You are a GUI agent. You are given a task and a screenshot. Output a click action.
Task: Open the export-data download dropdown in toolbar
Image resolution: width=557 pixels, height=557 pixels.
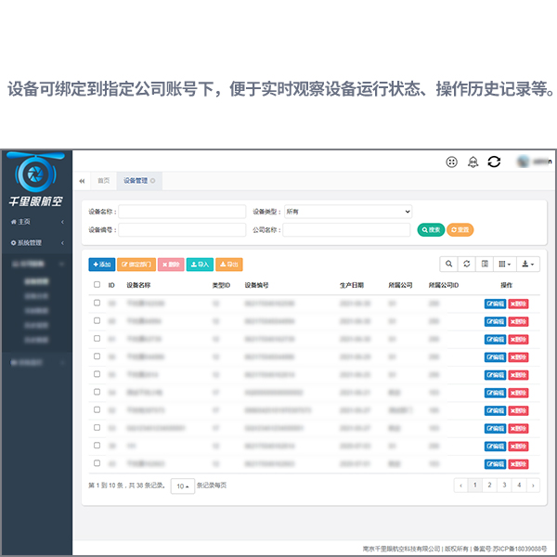(528, 264)
